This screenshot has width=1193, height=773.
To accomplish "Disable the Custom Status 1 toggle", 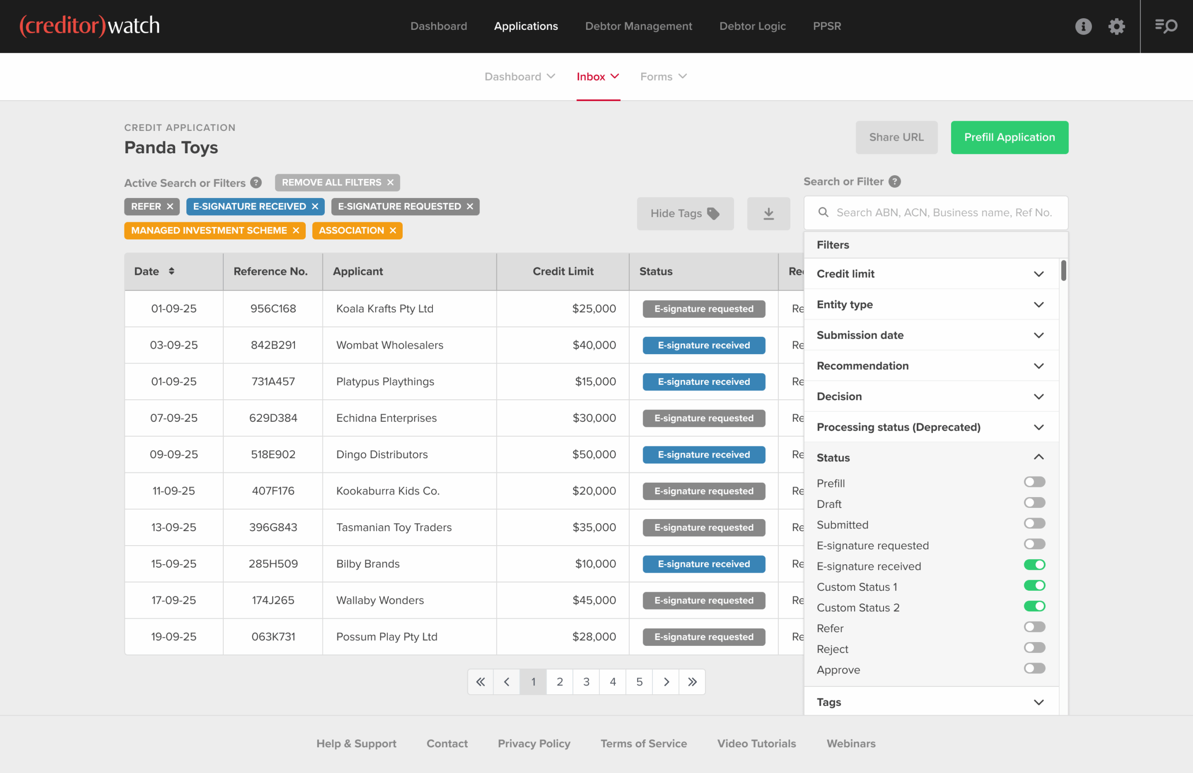I will [x=1034, y=585].
